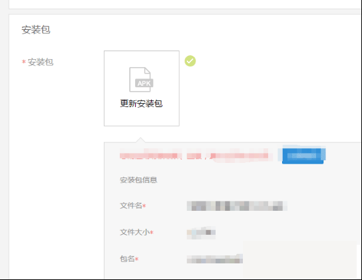Click the green checkmark success icon

tap(190, 61)
